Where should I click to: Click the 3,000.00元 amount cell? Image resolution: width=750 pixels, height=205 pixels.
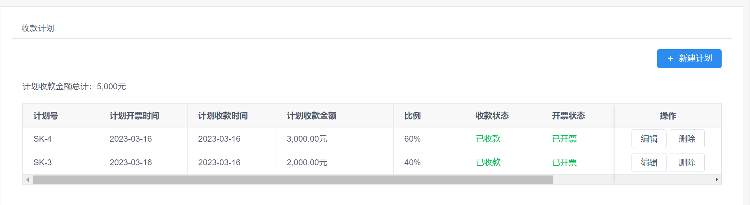[335, 139]
